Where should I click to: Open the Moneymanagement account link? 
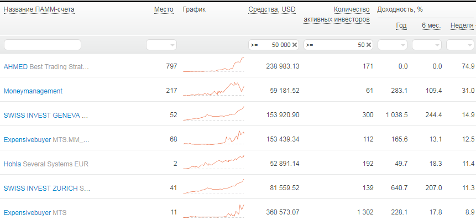(33, 91)
